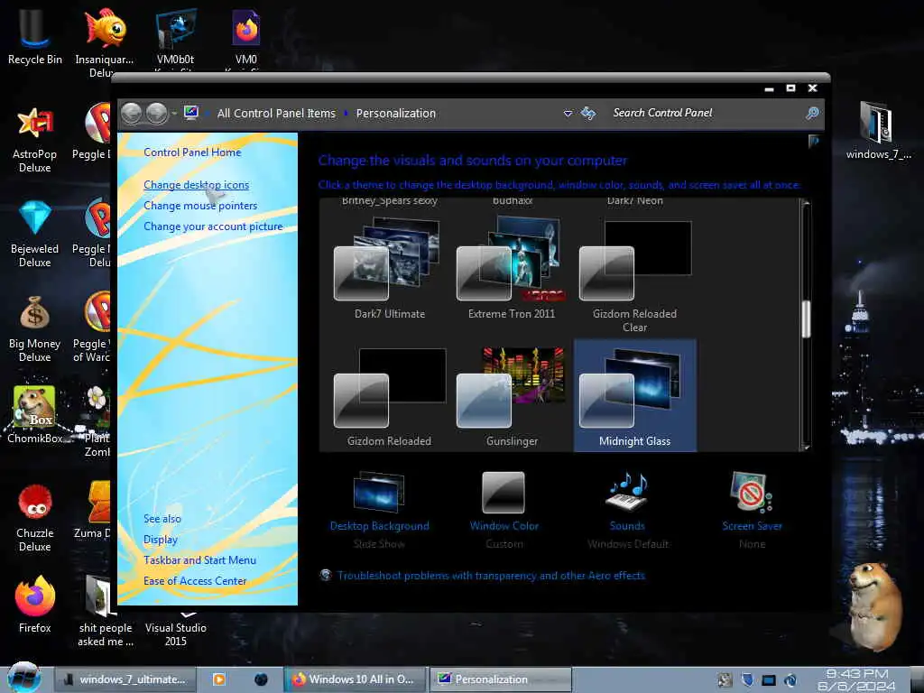Expand the address bar history dropdown

568,113
